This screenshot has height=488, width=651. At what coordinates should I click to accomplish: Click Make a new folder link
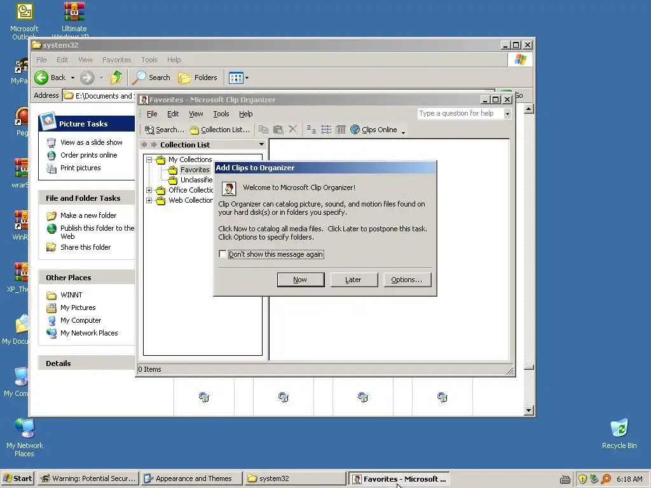[88, 215]
